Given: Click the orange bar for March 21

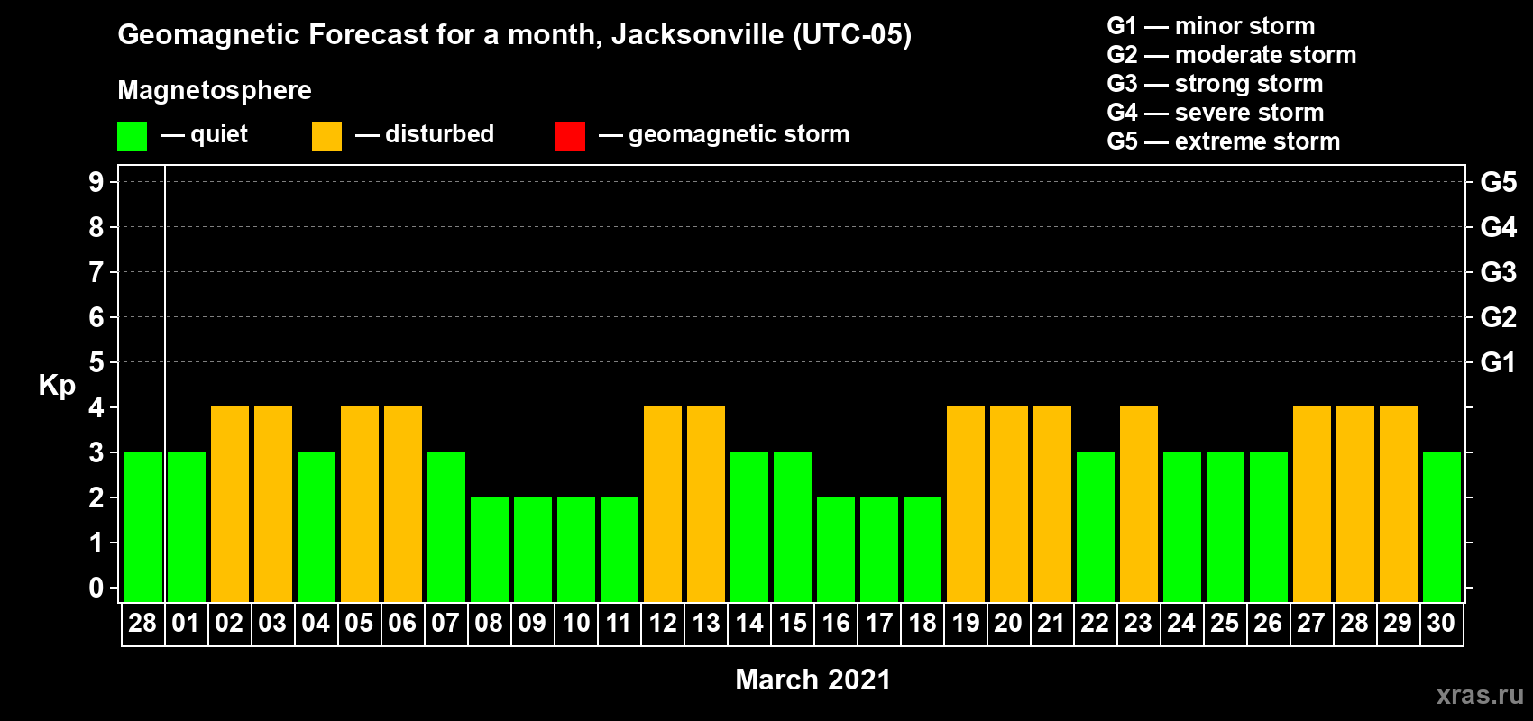Looking at the screenshot, I should tap(1052, 504).
